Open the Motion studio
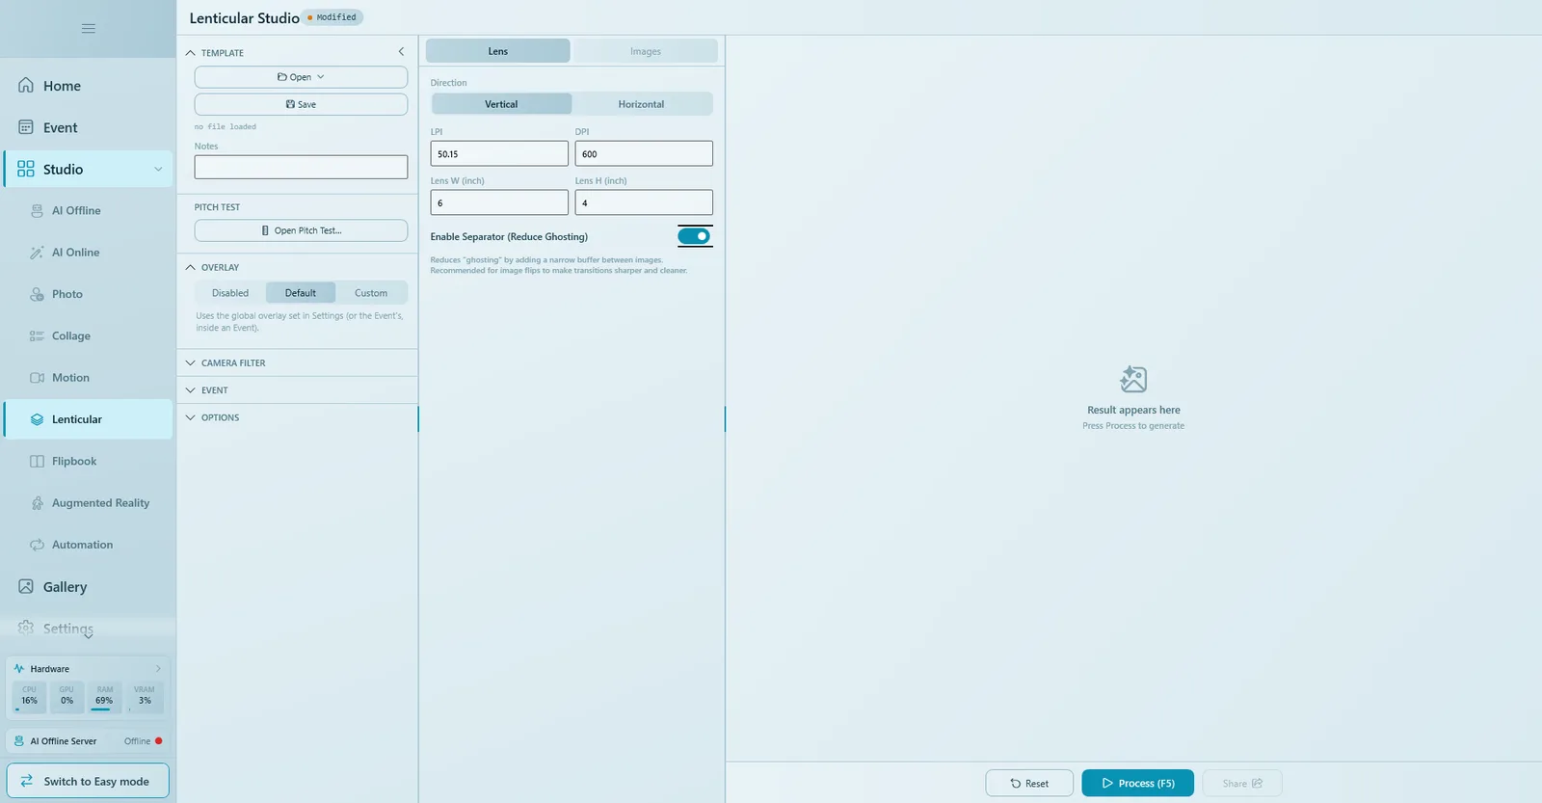The height and width of the screenshot is (803, 1542). tap(88, 378)
